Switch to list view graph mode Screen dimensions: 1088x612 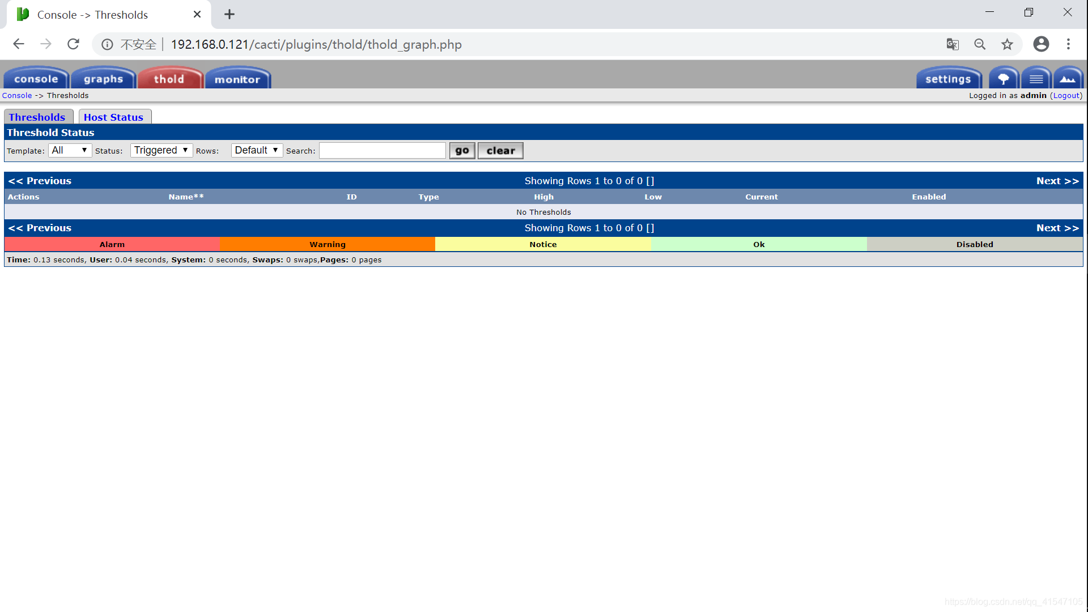click(1036, 79)
